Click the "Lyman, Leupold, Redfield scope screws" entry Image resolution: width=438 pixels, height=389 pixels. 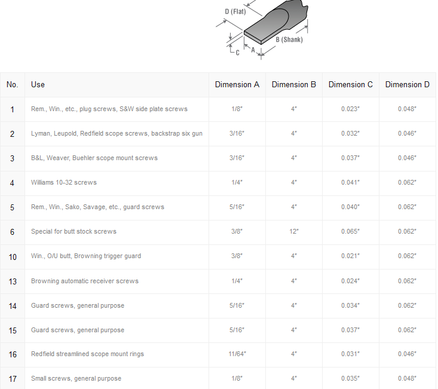117,133
